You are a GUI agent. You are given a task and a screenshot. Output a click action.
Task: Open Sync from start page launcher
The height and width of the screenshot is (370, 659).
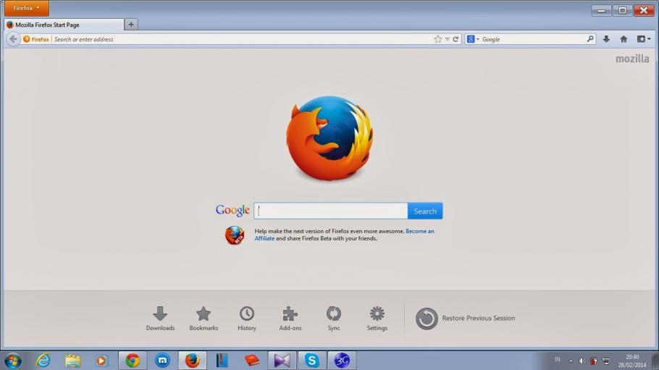[x=334, y=319]
